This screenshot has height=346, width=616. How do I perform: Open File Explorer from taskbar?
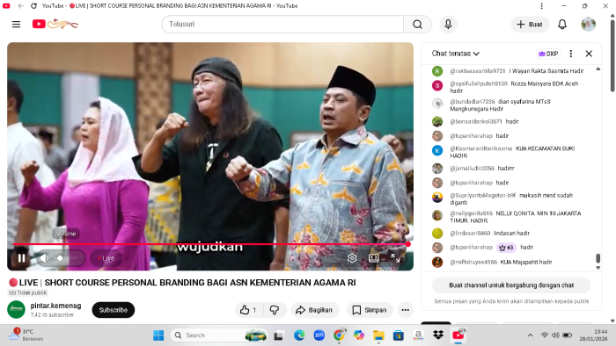pyautogui.click(x=378, y=335)
